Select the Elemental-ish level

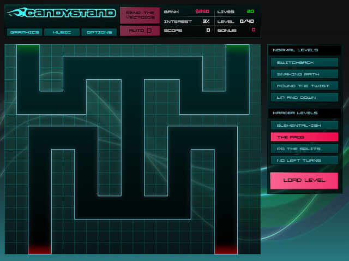tap(304, 125)
